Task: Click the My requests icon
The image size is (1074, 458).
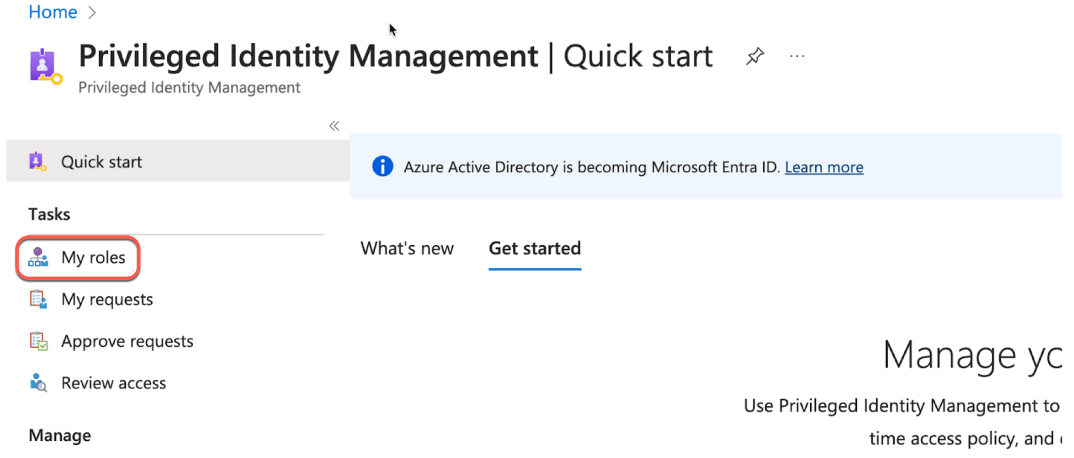Action: pos(38,299)
